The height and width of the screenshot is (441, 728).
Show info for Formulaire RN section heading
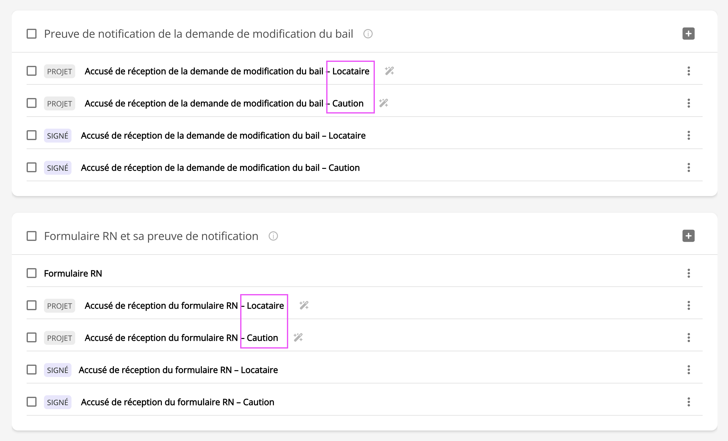(273, 236)
